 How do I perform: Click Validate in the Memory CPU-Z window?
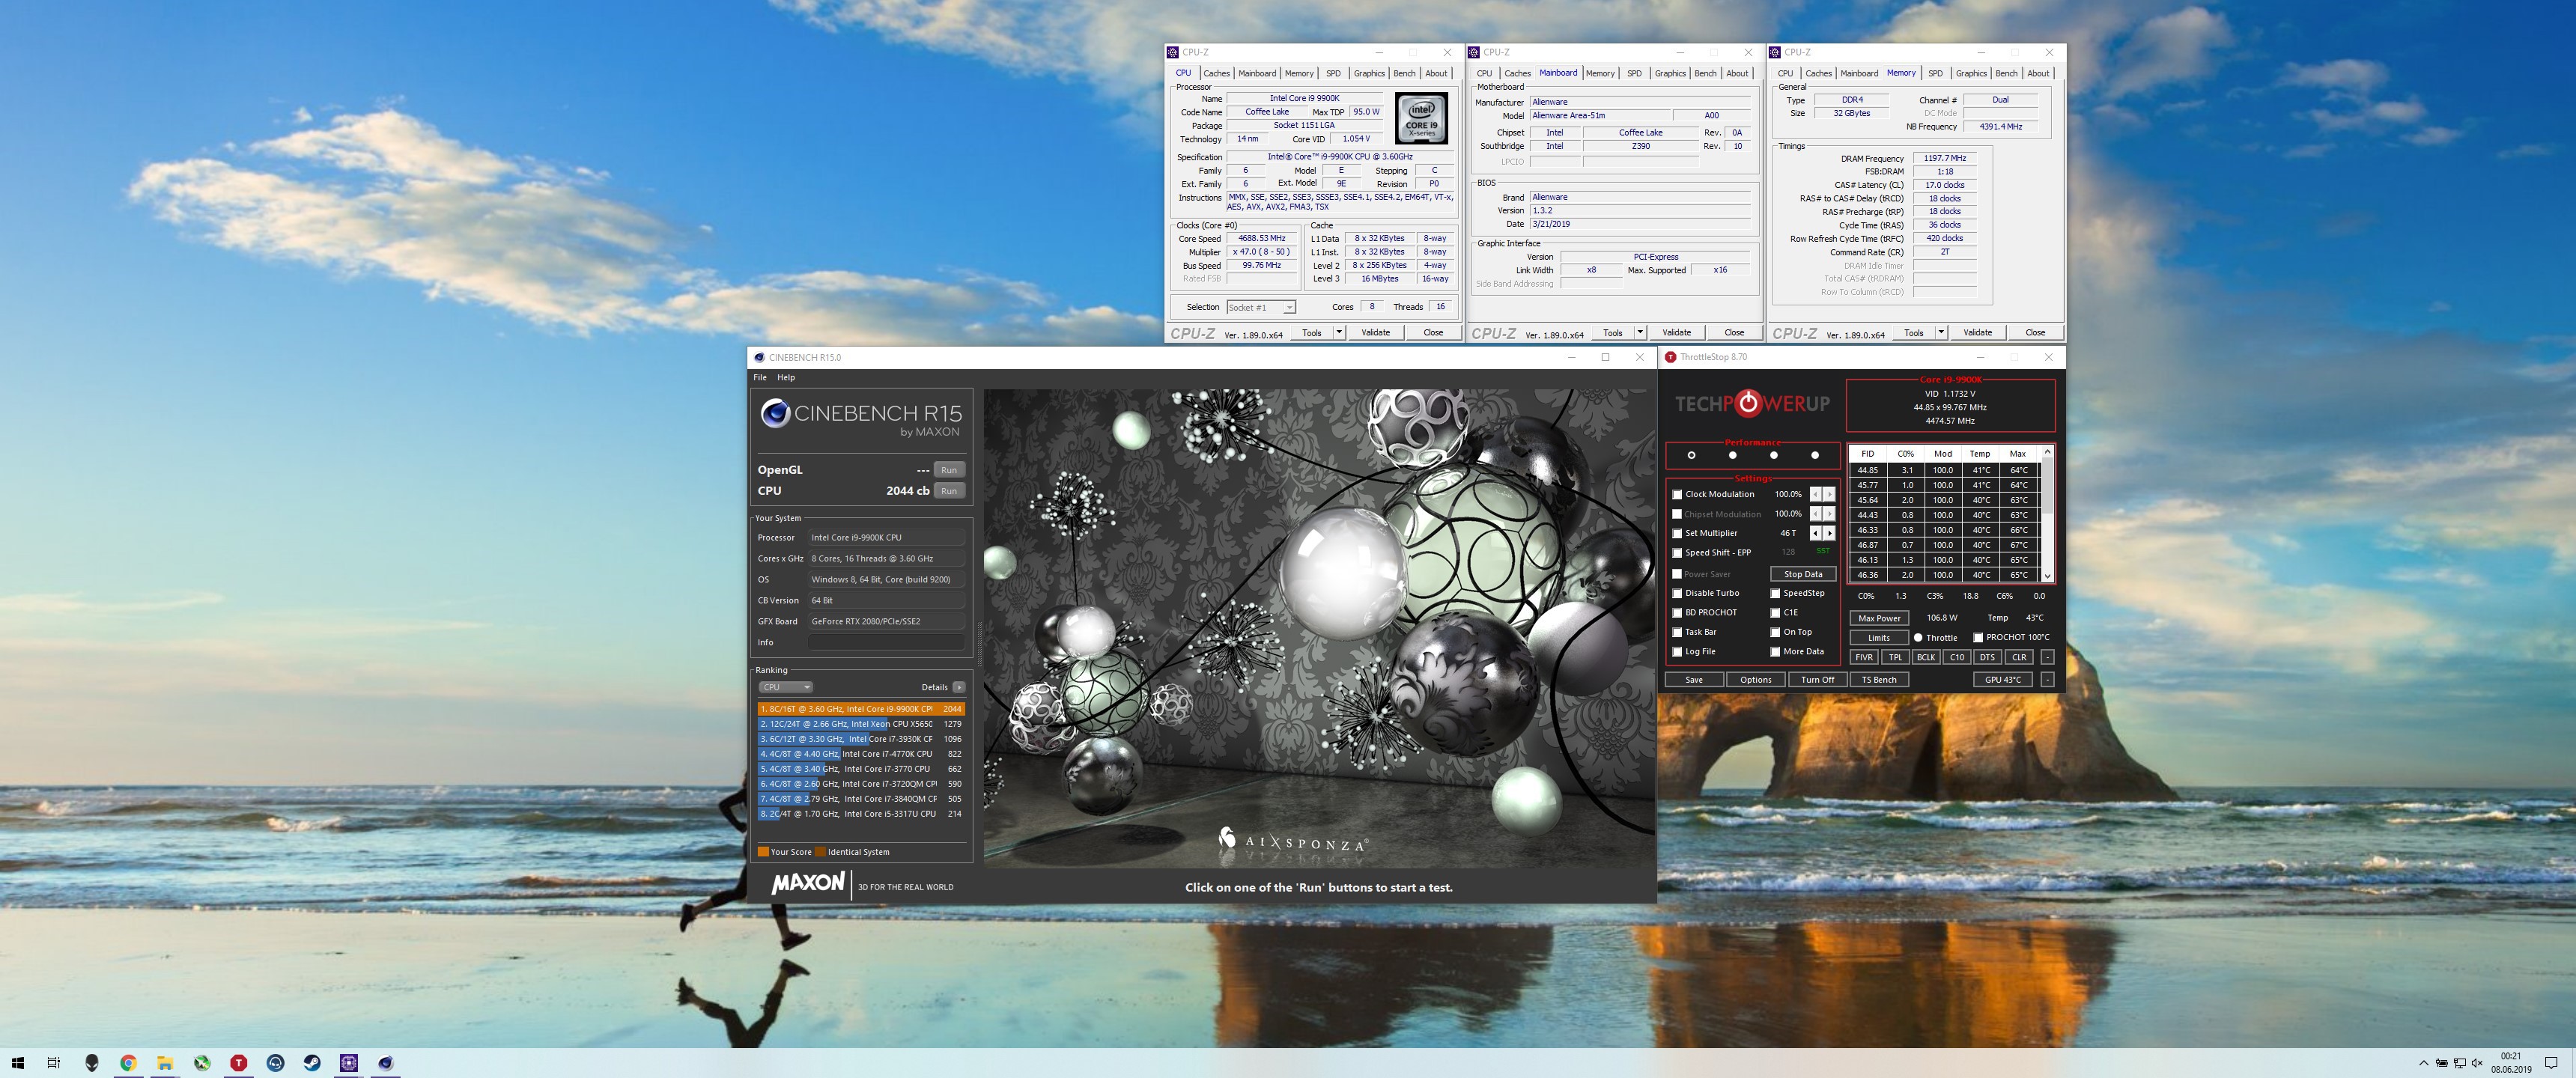coord(1977,332)
